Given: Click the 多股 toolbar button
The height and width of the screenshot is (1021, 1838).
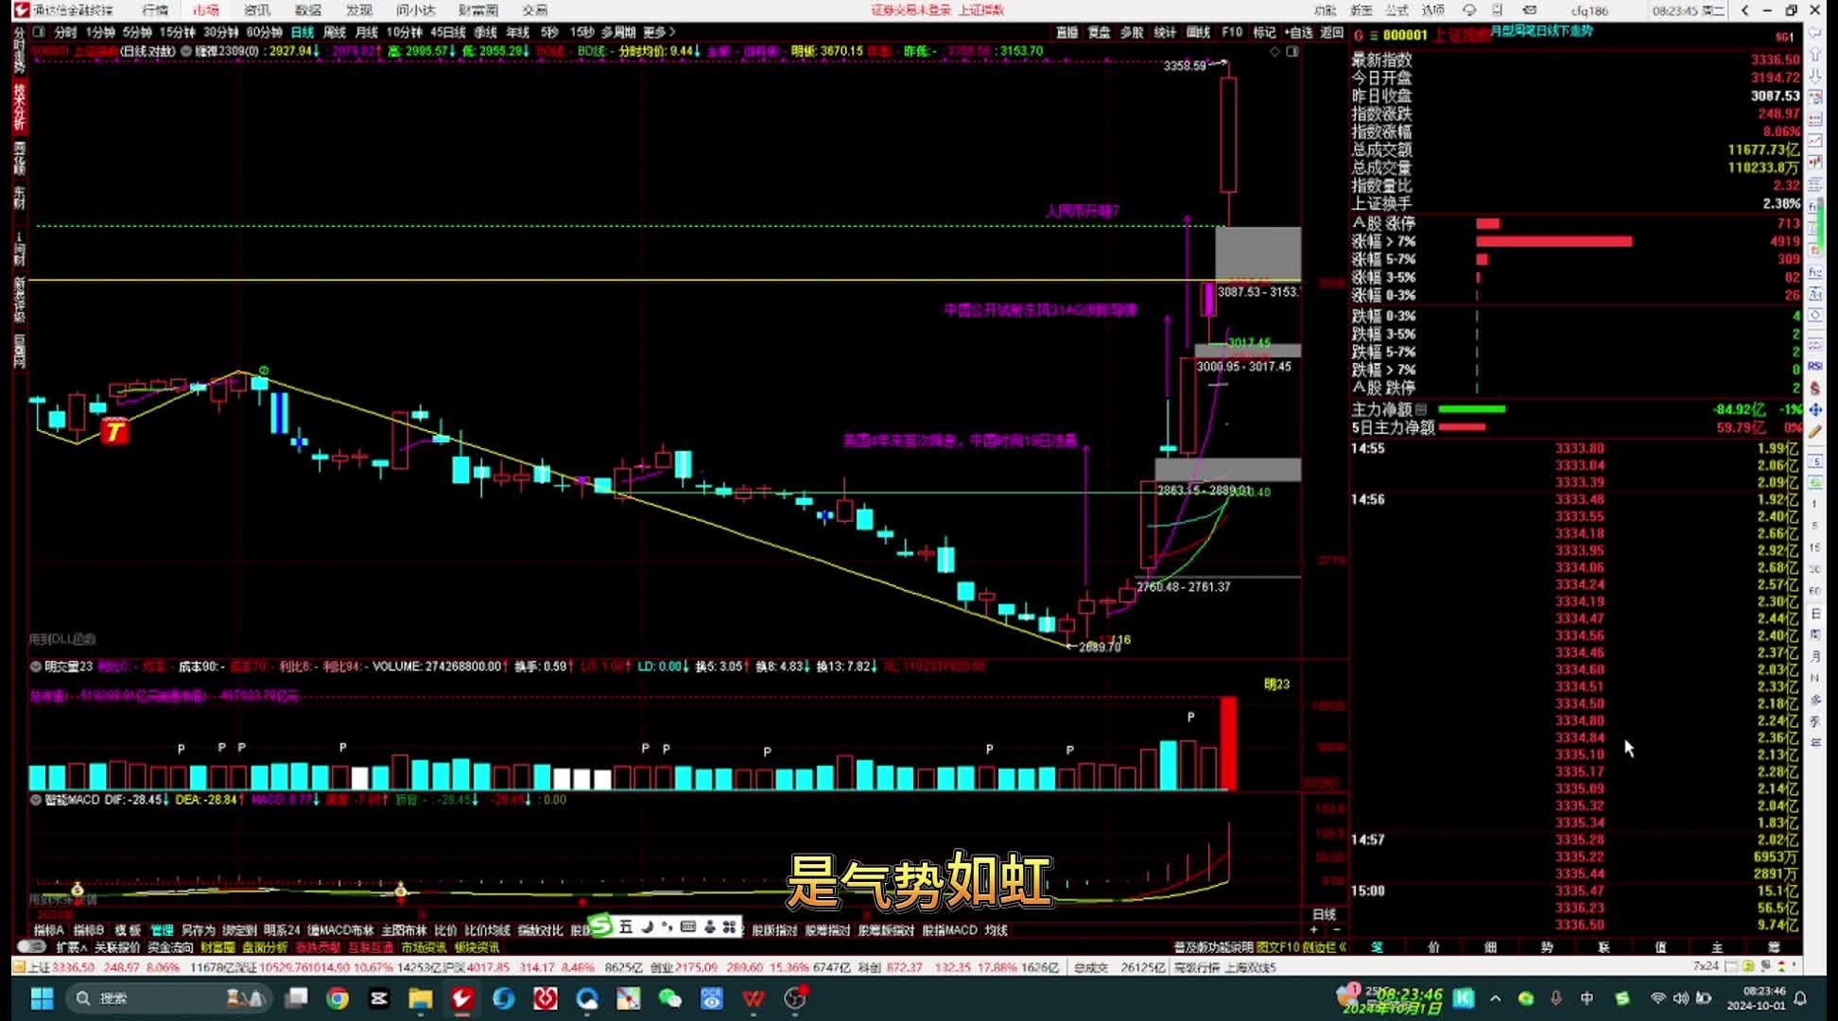Looking at the screenshot, I should [x=1132, y=32].
